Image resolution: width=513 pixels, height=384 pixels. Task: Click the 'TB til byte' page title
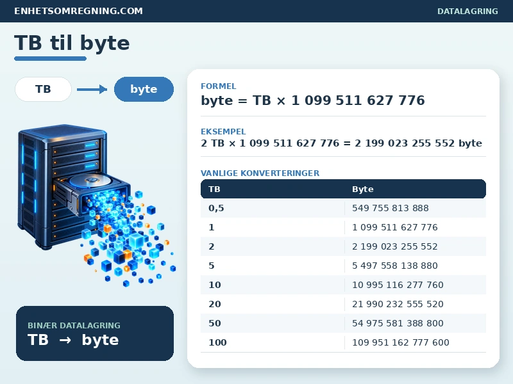coord(72,43)
